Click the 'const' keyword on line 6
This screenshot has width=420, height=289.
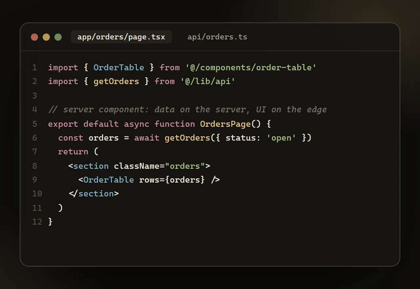click(71, 138)
